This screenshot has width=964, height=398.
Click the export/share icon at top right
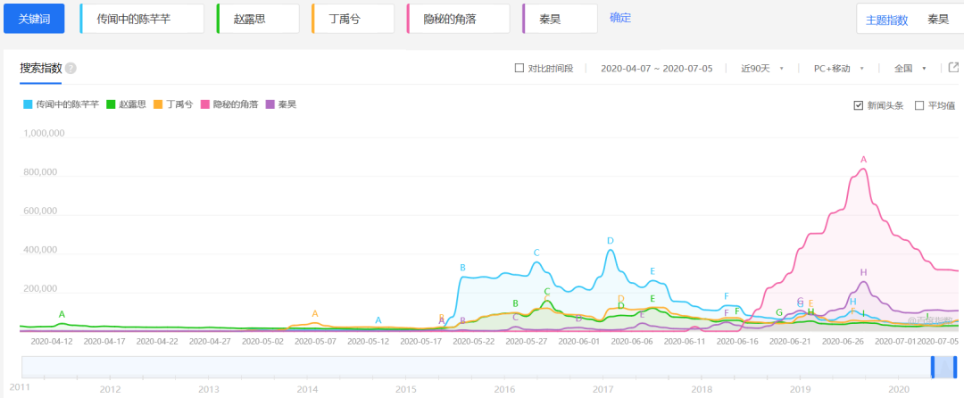(953, 67)
